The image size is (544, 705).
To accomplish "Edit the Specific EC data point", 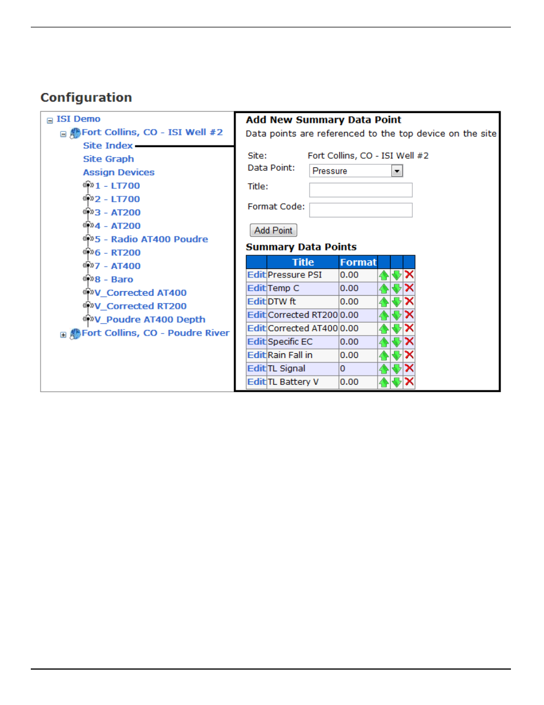I will (x=257, y=342).
